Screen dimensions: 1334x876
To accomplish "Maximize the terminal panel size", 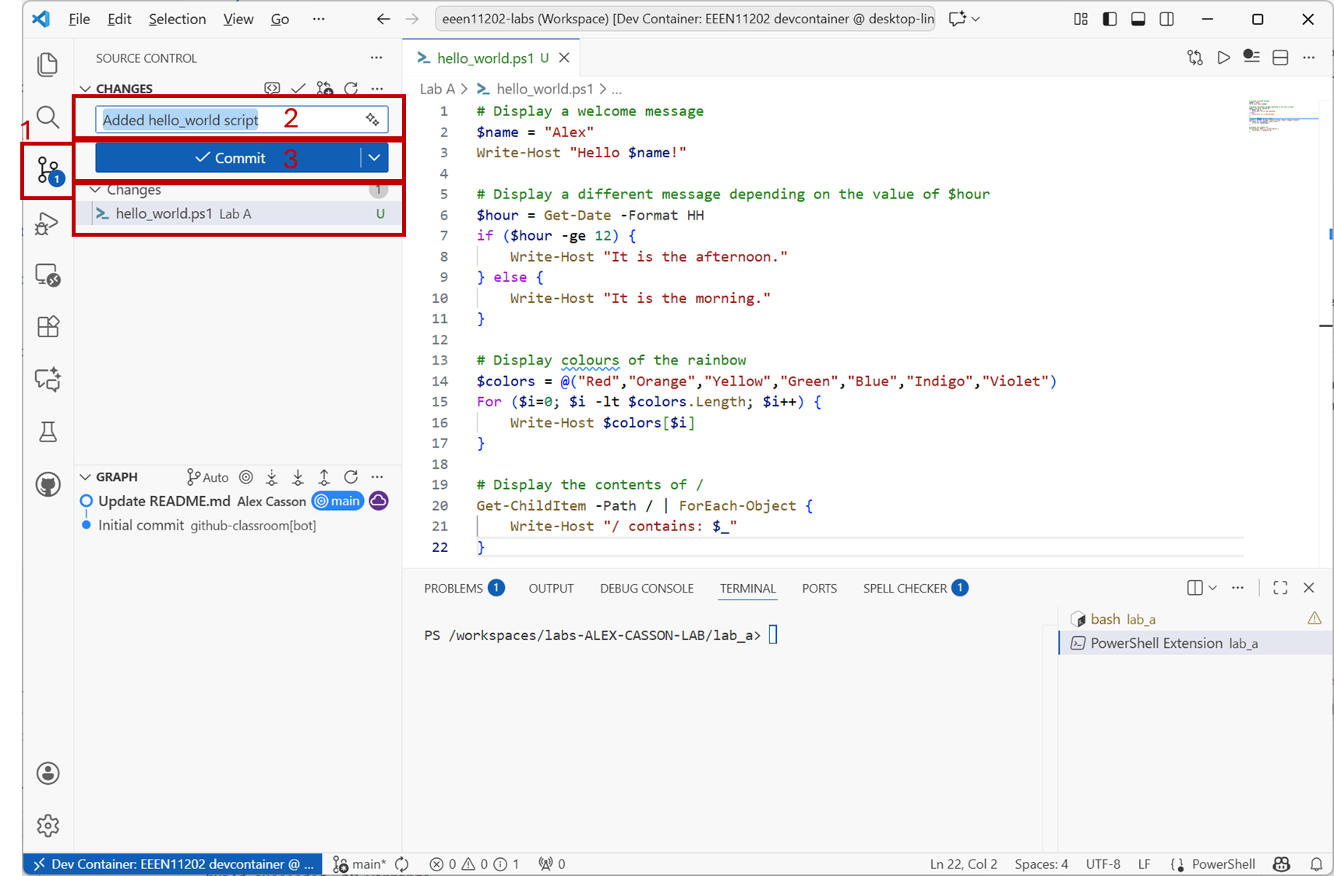I will click(x=1280, y=588).
